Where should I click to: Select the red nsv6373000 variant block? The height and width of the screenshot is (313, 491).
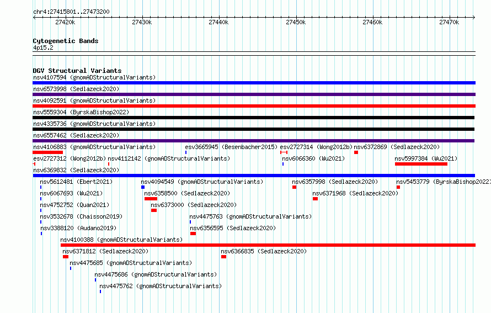(x=154, y=210)
